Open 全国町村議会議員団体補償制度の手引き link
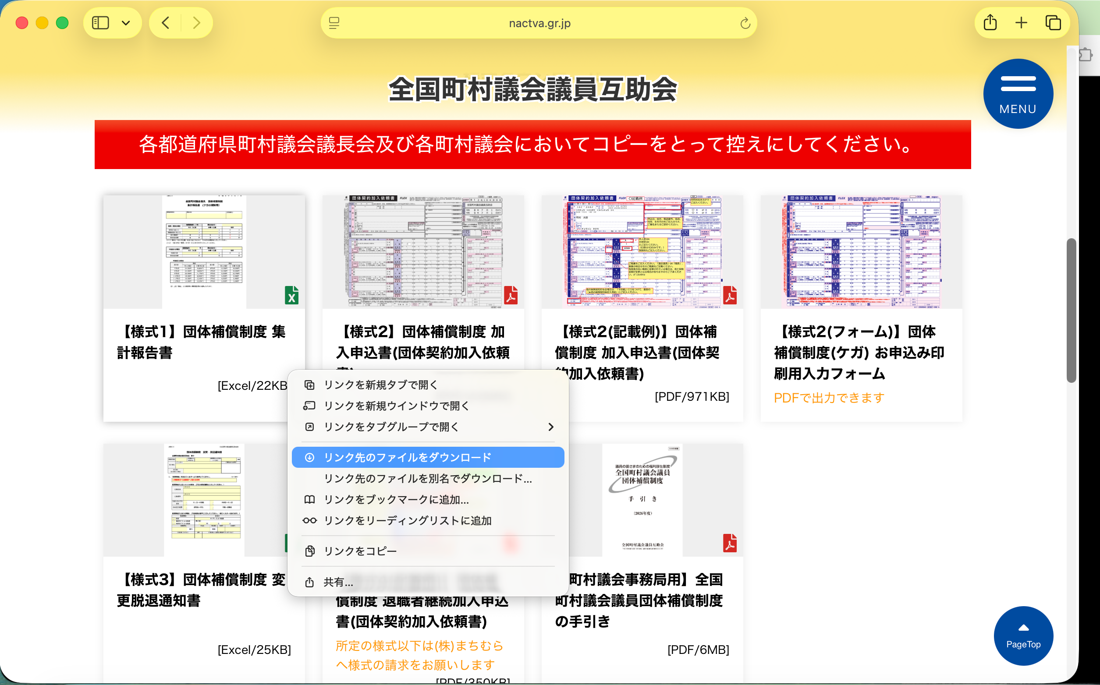Image resolution: width=1100 pixels, height=685 pixels. [x=639, y=600]
